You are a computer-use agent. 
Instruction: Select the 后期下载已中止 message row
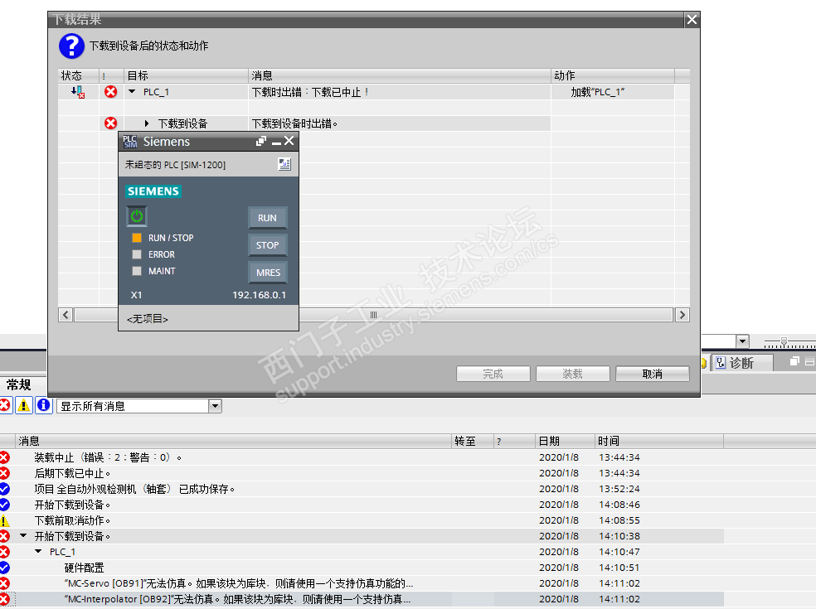pos(362,473)
